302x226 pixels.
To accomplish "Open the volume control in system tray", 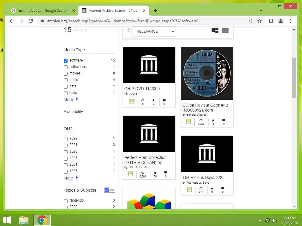I will 274,220.
